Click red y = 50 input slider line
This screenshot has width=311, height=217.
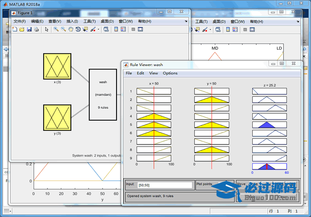(x=212, y=127)
